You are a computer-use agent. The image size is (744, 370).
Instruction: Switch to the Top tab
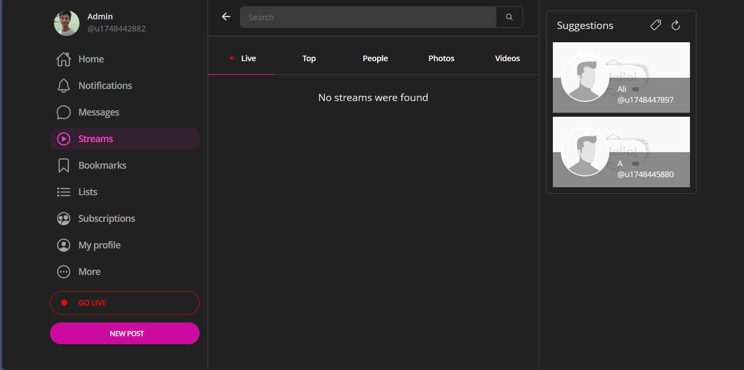[309, 58]
